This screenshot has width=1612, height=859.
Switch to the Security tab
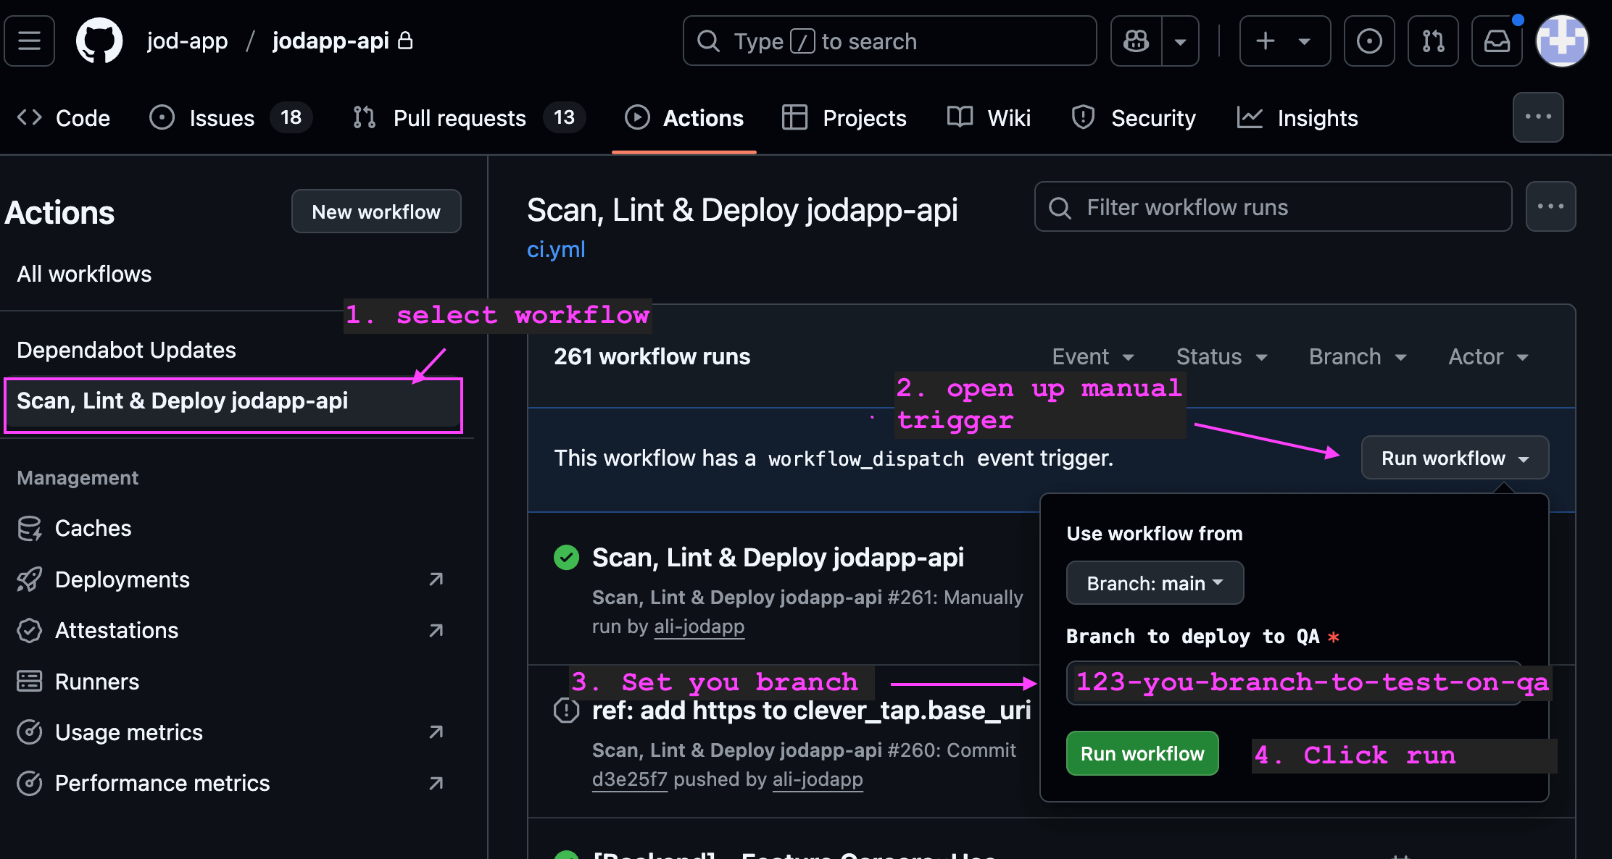1134,118
